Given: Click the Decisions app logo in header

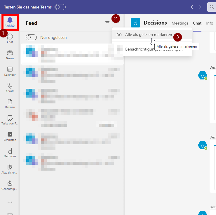Looking at the screenshot, I should click(135, 23).
